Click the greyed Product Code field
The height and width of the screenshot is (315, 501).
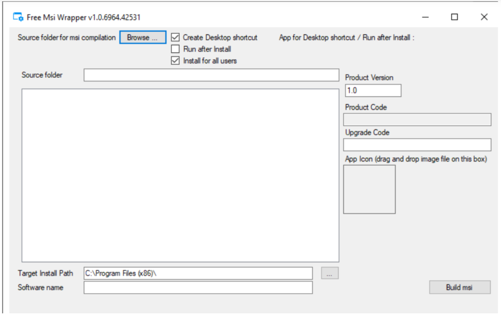point(417,119)
